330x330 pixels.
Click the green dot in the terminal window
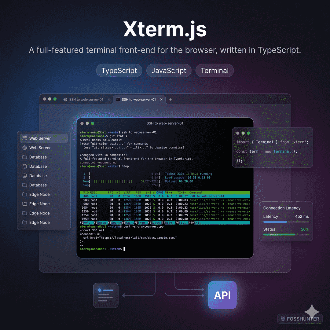click(92, 123)
